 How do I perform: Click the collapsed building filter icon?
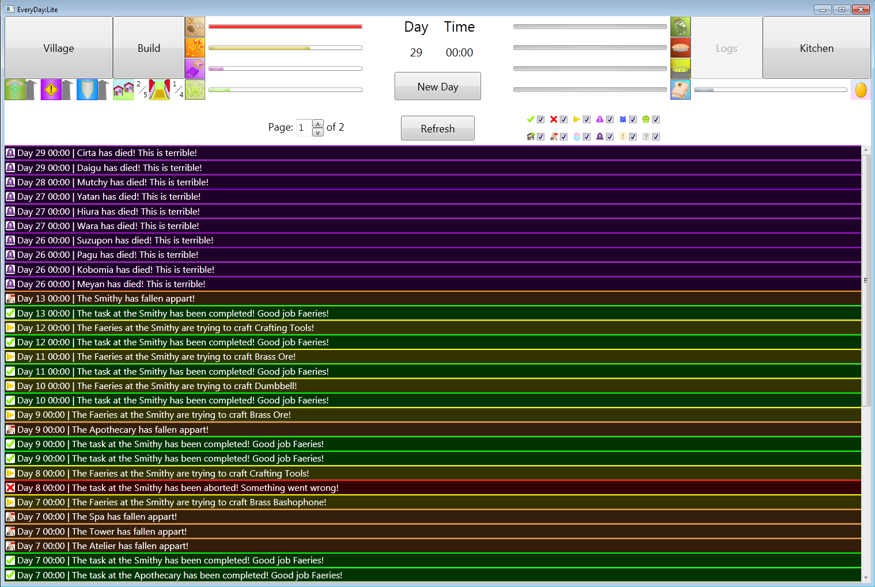click(x=554, y=136)
